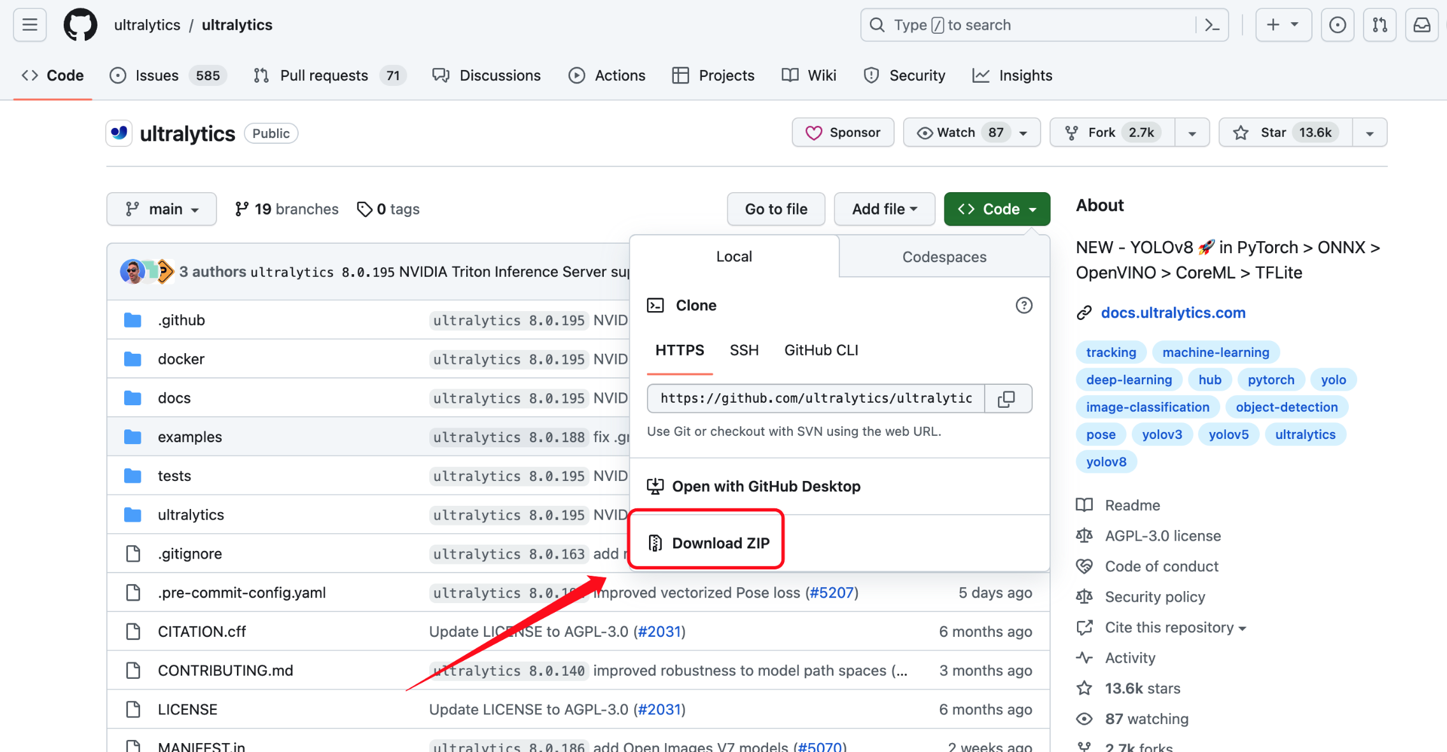Open the .github folder
Screen dimensions: 1447x752
pos(182,320)
